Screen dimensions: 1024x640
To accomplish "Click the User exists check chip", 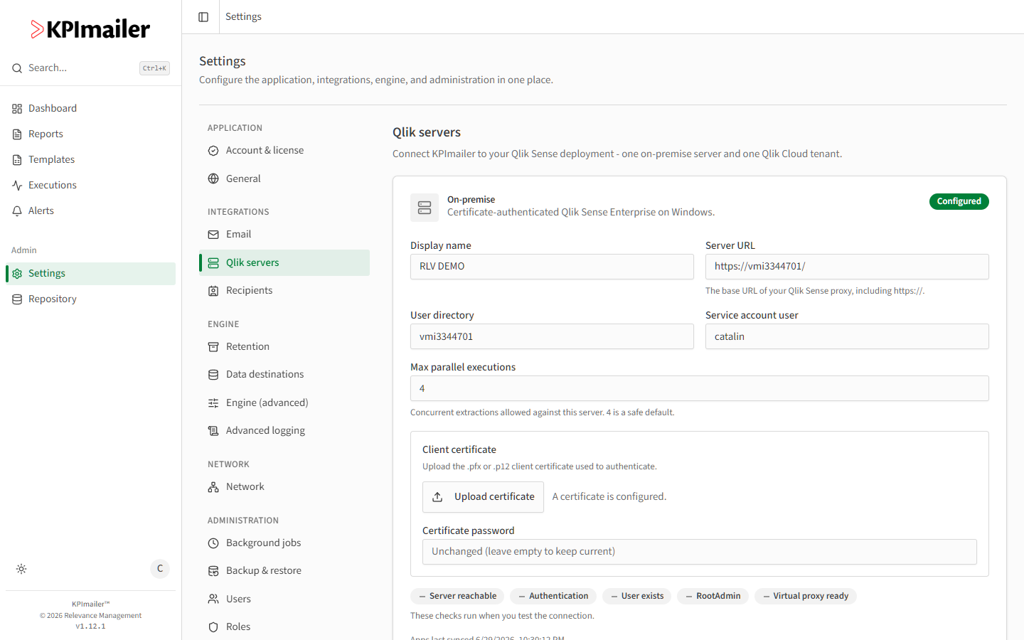I will pos(636,596).
